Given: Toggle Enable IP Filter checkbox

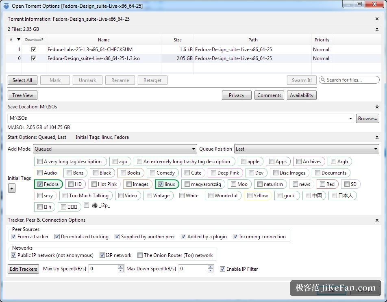Looking at the screenshot, I should tap(222, 269).
